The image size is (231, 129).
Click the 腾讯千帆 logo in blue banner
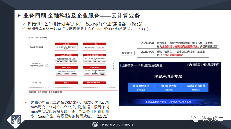(x=211, y=64)
